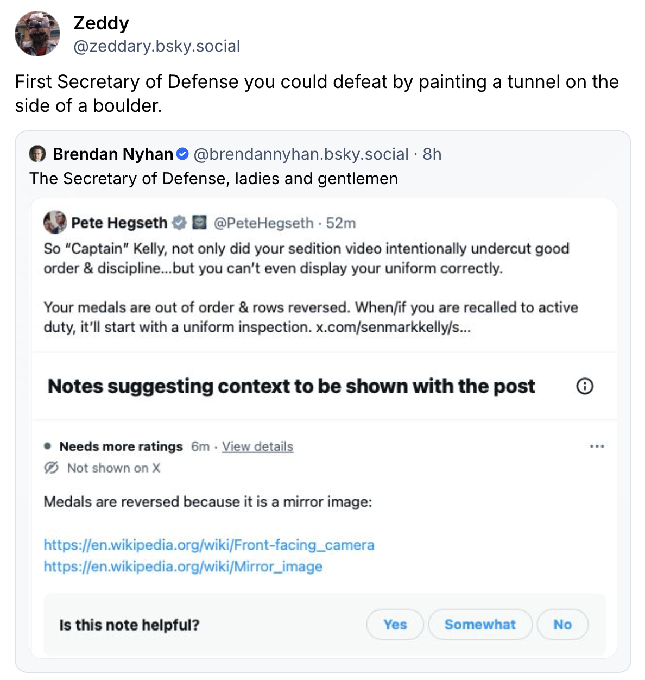Image resolution: width=645 pixels, height=680 pixels.
Task: Click Pete Hegseth's gray verified badge
Action: click(179, 223)
